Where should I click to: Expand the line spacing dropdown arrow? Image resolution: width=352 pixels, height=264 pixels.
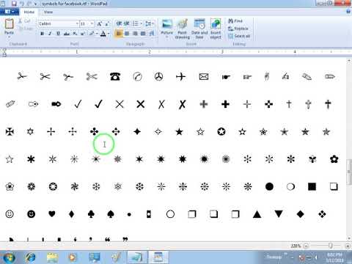(153, 23)
